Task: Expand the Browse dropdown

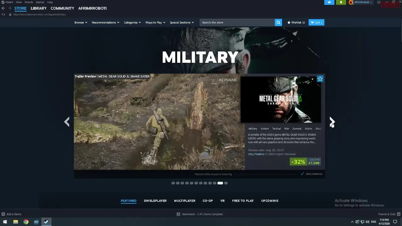Action: pos(81,22)
